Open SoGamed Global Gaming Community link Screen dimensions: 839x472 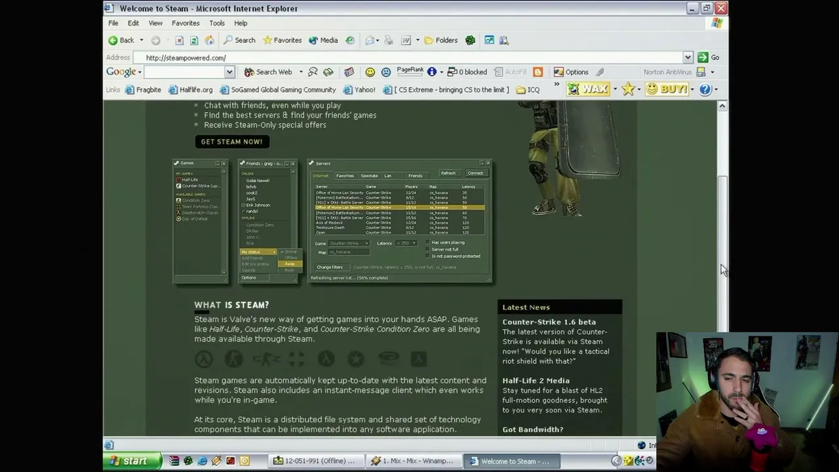point(278,90)
